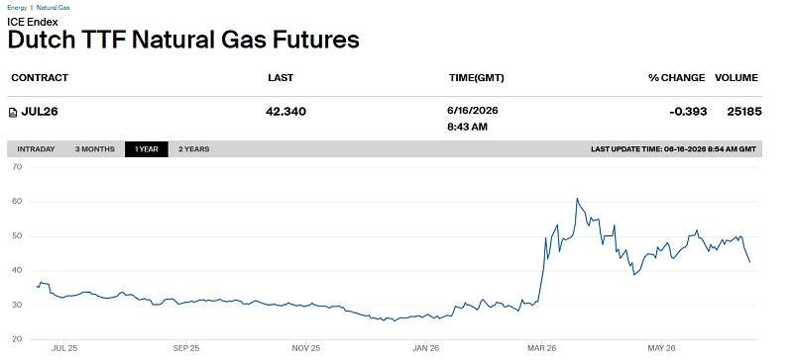Image resolution: width=793 pixels, height=360 pixels.
Task: Click the LAST column header
Action: click(281, 78)
